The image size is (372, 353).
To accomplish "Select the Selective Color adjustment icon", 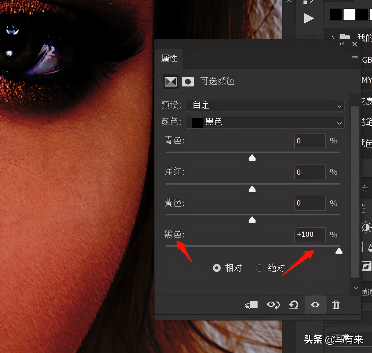I will coord(171,82).
